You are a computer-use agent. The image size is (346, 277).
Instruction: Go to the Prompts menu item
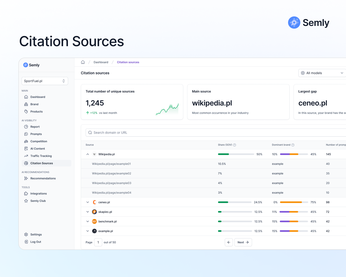36,134
